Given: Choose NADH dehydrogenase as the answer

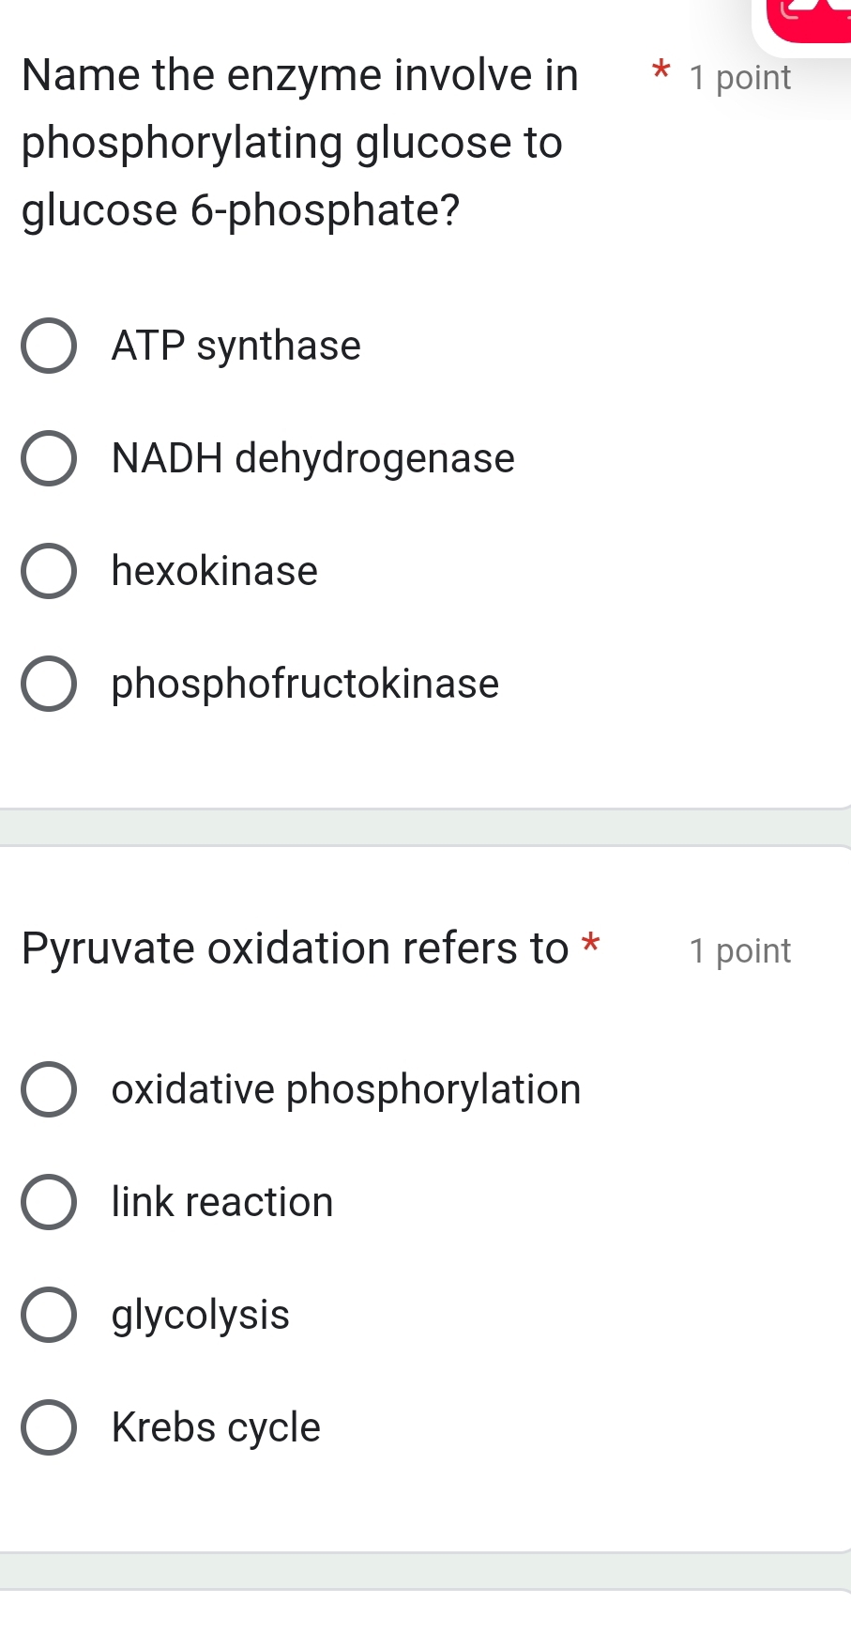Looking at the screenshot, I should (x=52, y=459).
